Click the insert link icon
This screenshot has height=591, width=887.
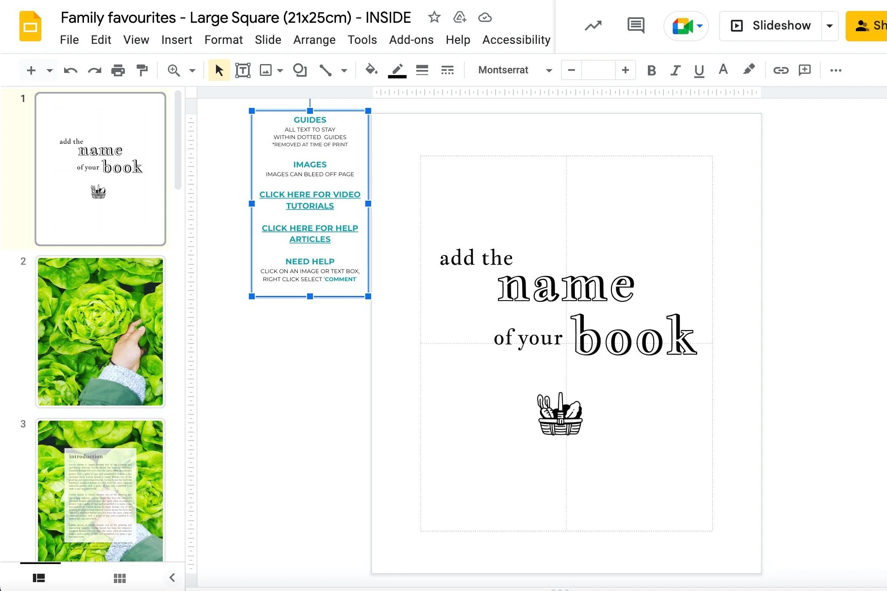tap(781, 70)
